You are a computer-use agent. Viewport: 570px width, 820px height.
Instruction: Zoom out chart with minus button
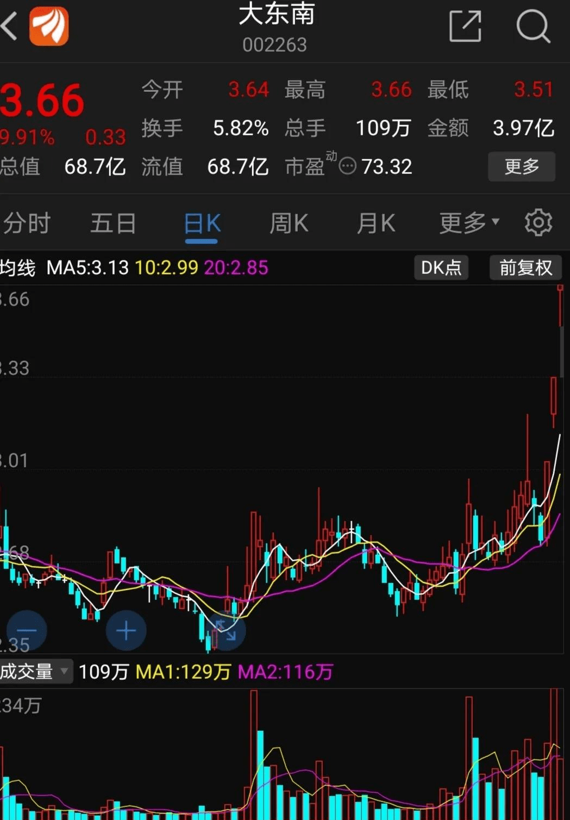pyautogui.click(x=26, y=631)
